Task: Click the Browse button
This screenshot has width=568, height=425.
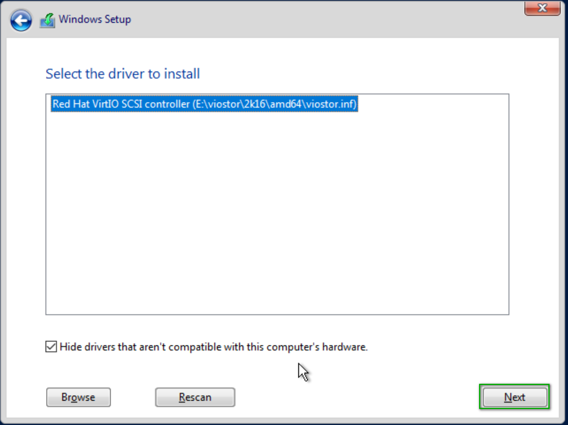Action: point(79,397)
